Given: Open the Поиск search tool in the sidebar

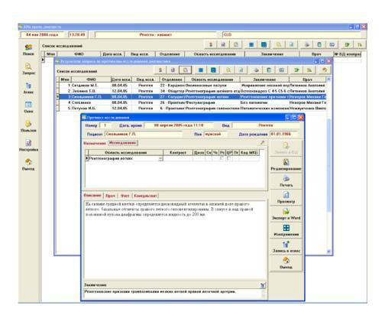Looking at the screenshot, I should [x=28, y=50].
